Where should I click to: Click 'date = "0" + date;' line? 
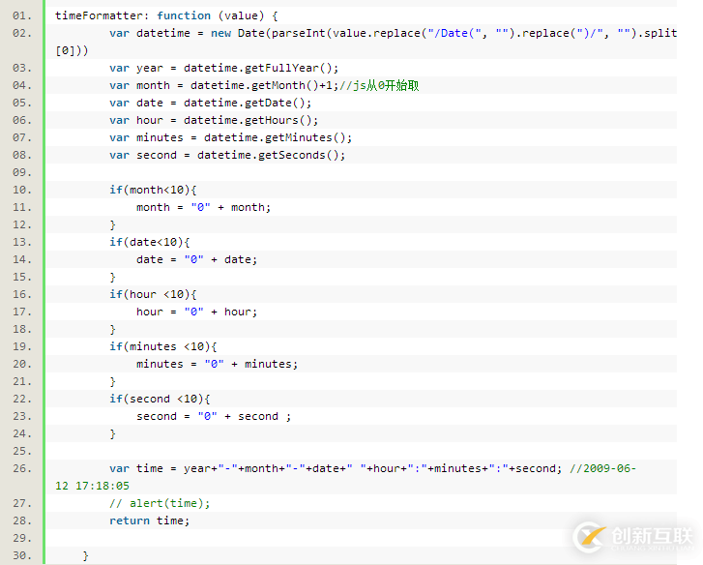pos(197,259)
